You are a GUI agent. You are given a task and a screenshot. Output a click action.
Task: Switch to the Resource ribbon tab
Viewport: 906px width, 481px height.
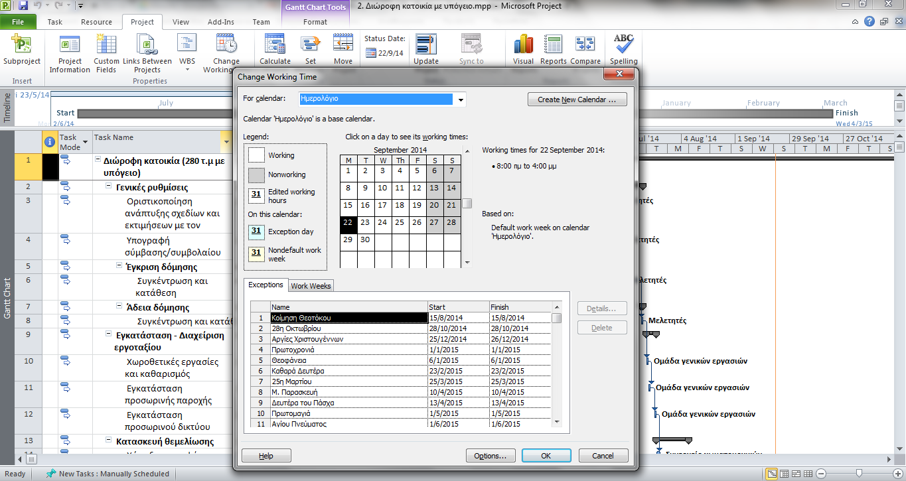[96, 22]
